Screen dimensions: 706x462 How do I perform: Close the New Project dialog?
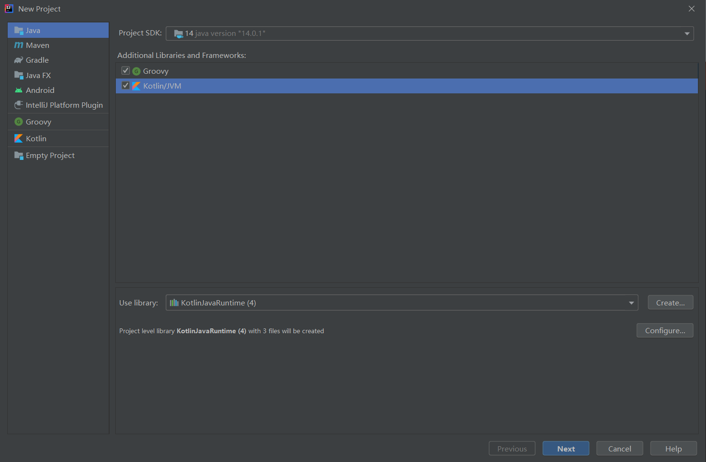coord(692,9)
